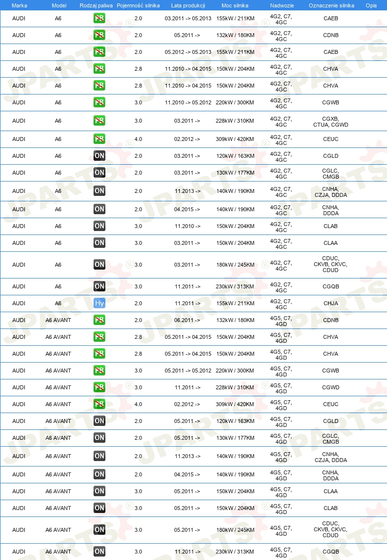Click 155kW / 211KM in hybrid row
This screenshot has width=387, height=560.
tap(235, 303)
